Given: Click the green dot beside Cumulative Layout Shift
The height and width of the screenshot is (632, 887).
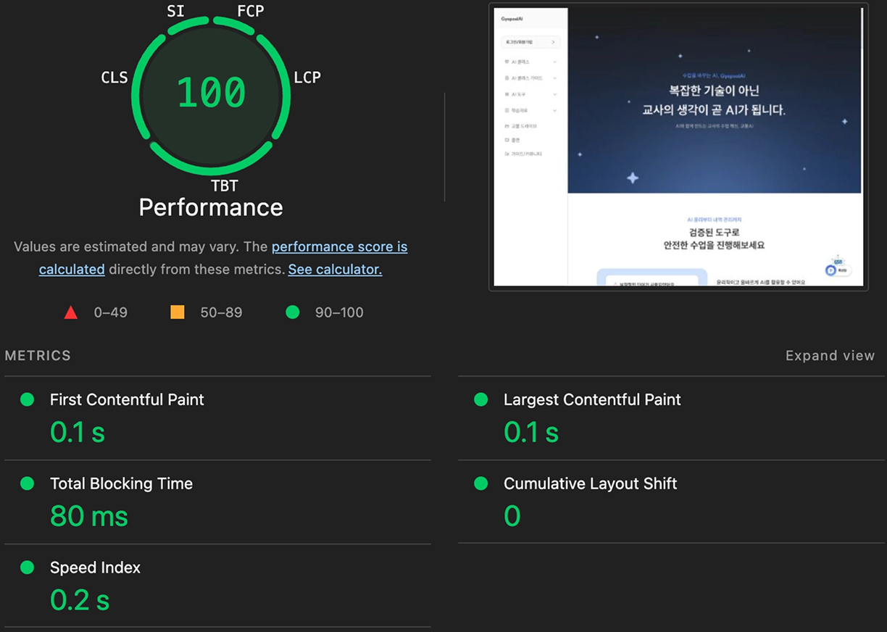Looking at the screenshot, I should point(480,483).
